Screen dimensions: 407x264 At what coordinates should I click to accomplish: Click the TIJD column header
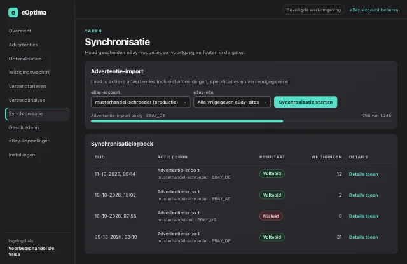[100, 157]
